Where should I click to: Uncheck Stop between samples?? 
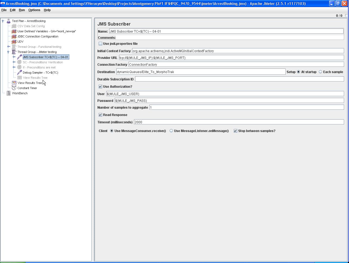pos(235,131)
